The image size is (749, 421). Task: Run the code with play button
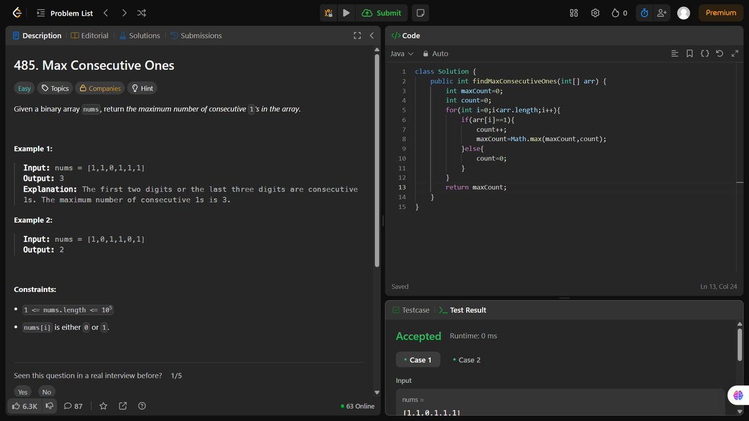pyautogui.click(x=346, y=12)
